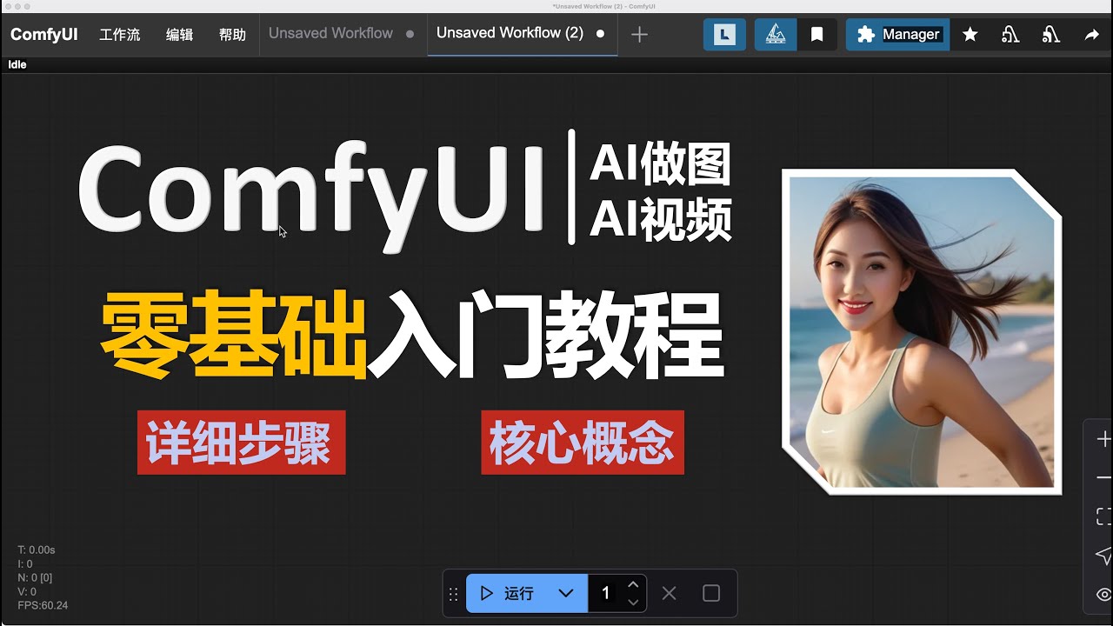Expand the dropdown arrow beside 运行
This screenshot has width=1113, height=626.
pyautogui.click(x=566, y=594)
